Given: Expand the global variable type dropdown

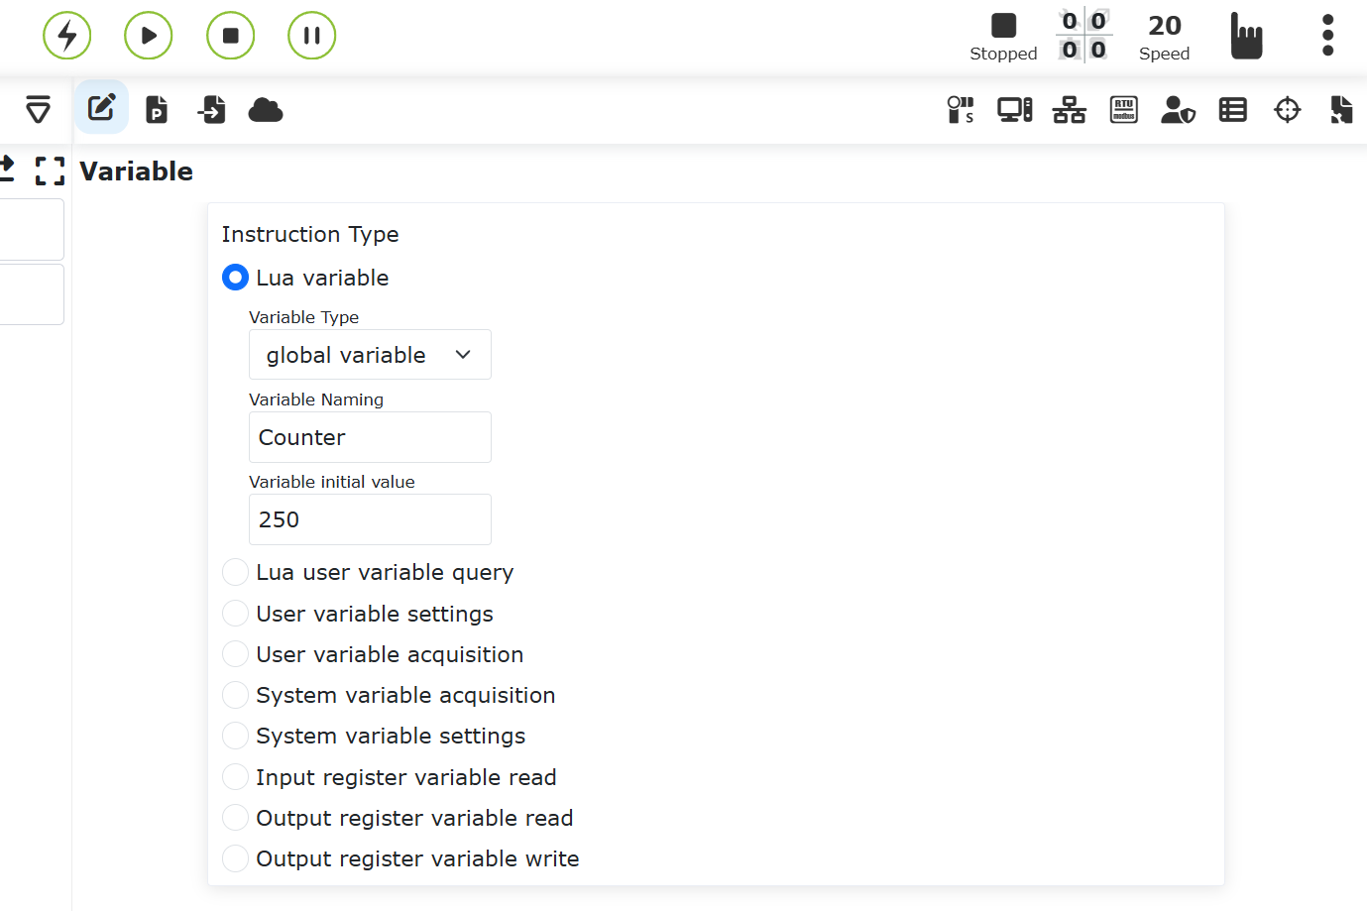Looking at the screenshot, I should pyautogui.click(x=370, y=355).
